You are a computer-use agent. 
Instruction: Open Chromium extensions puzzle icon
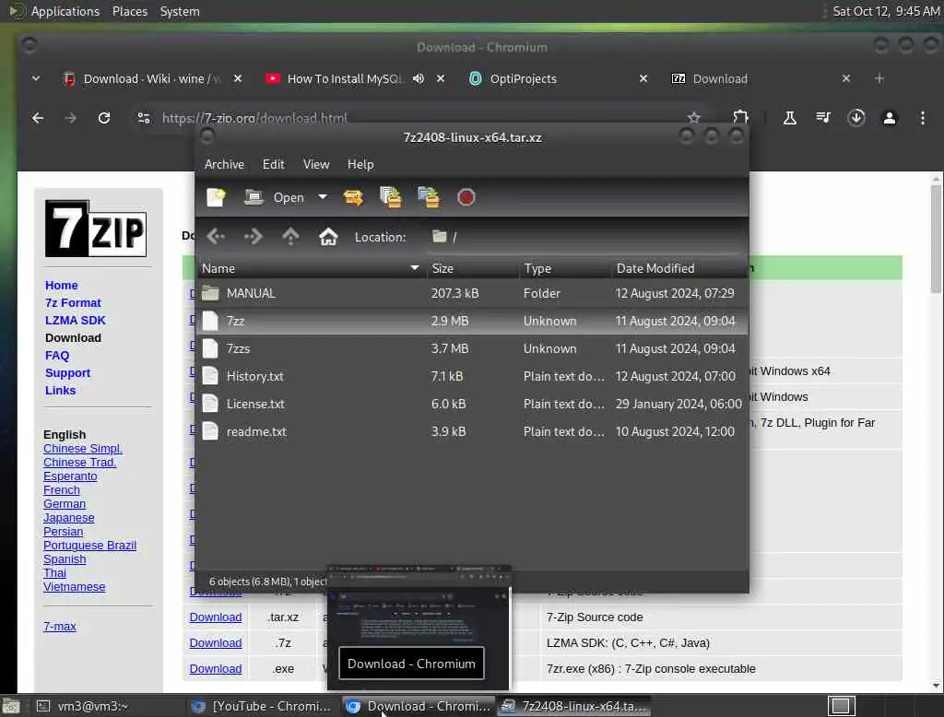pyautogui.click(x=740, y=117)
